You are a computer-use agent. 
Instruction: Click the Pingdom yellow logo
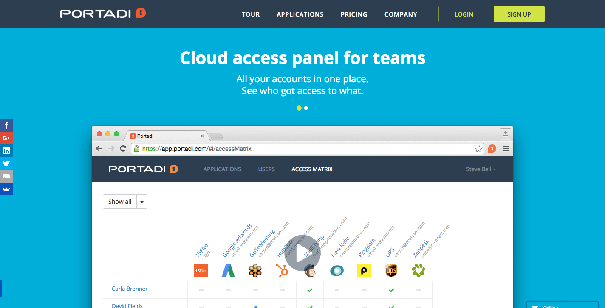click(364, 271)
